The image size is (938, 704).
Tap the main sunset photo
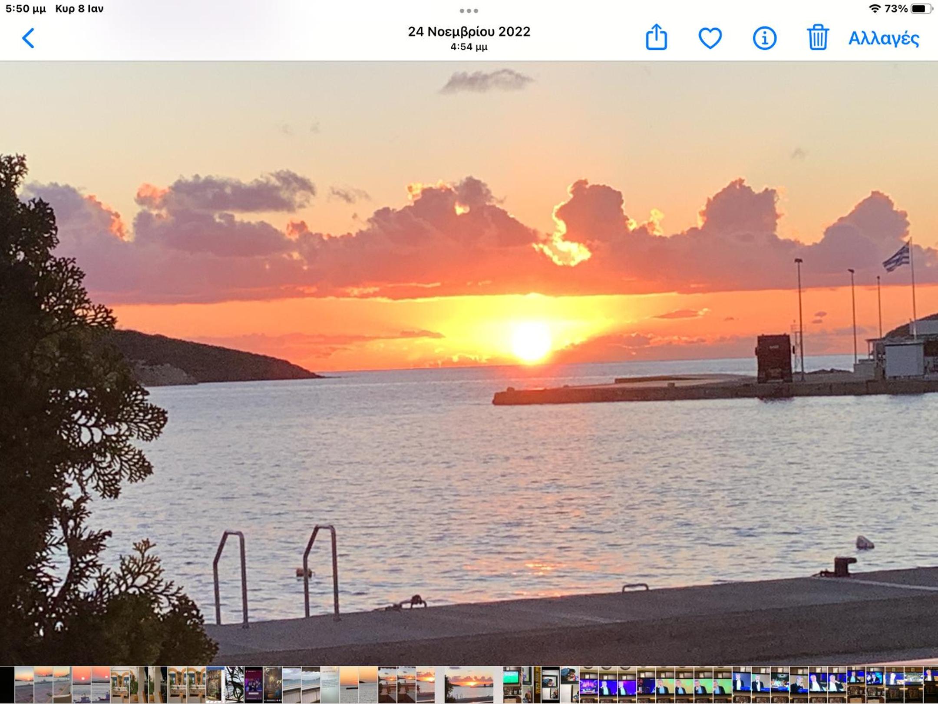point(469,363)
